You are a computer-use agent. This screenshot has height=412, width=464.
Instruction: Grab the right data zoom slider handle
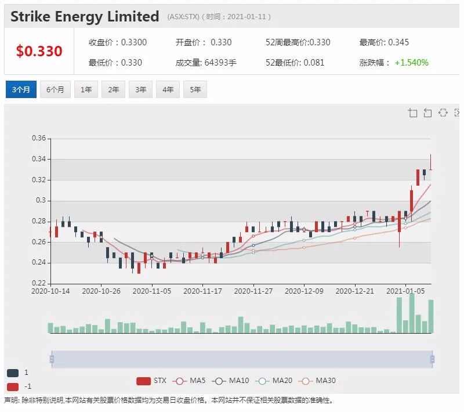click(432, 359)
